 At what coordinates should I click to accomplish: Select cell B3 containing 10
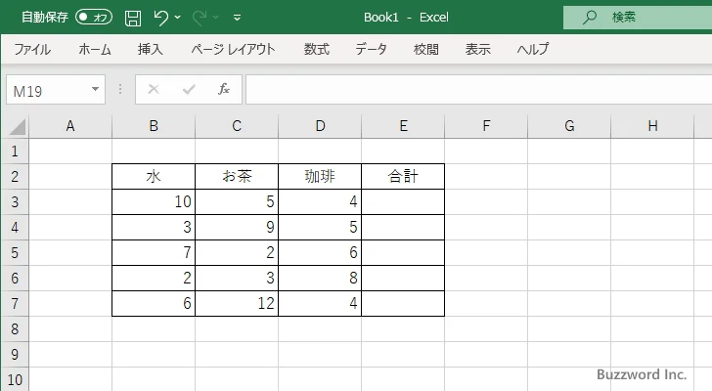point(154,201)
